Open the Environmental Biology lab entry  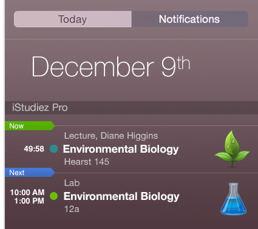tap(121, 196)
